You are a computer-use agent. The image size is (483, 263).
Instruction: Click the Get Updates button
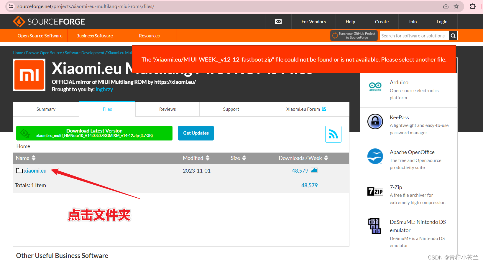196,133
